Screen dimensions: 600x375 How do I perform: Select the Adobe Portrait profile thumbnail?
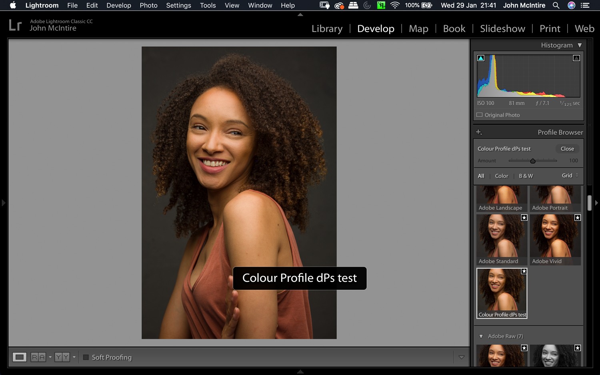(555, 196)
